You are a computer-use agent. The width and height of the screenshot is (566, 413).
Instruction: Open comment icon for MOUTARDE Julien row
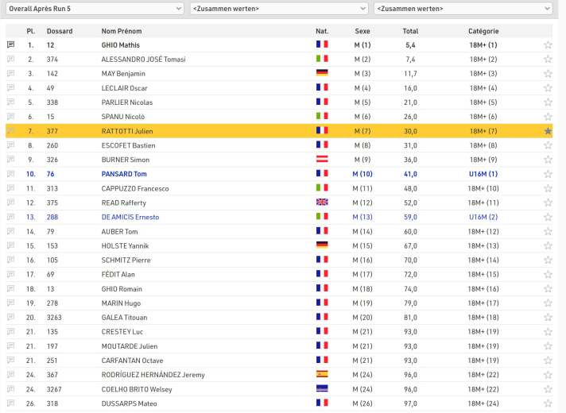click(x=11, y=346)
